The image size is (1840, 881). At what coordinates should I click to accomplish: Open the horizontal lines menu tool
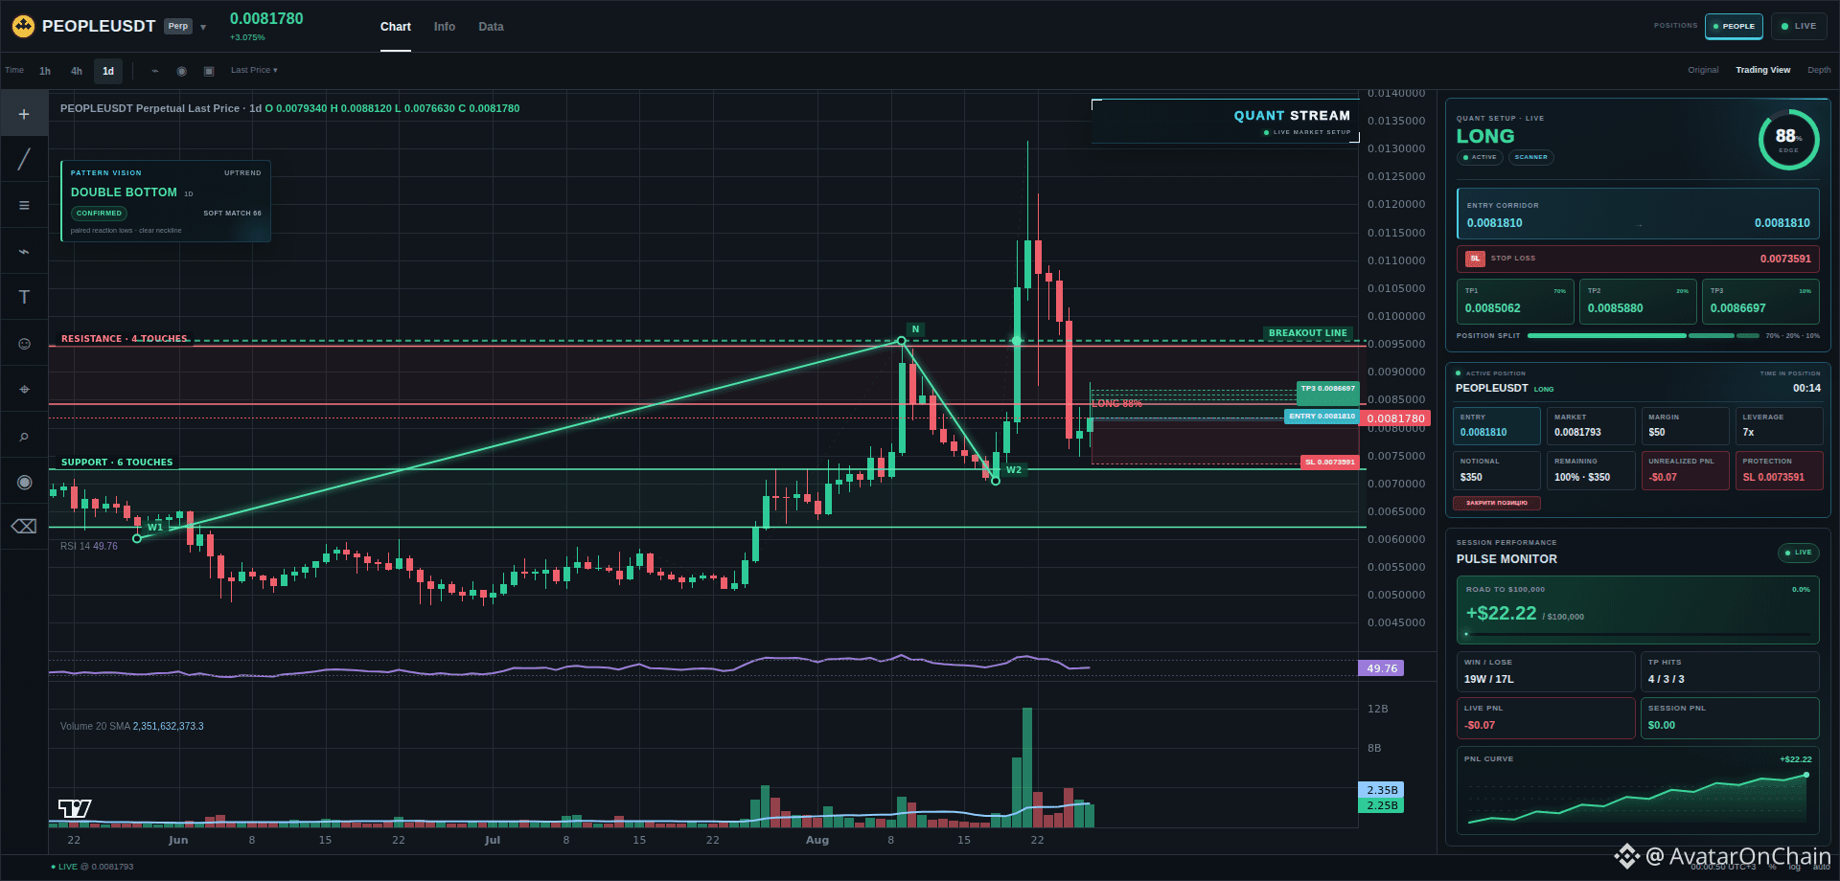click(x=24, y=205)
